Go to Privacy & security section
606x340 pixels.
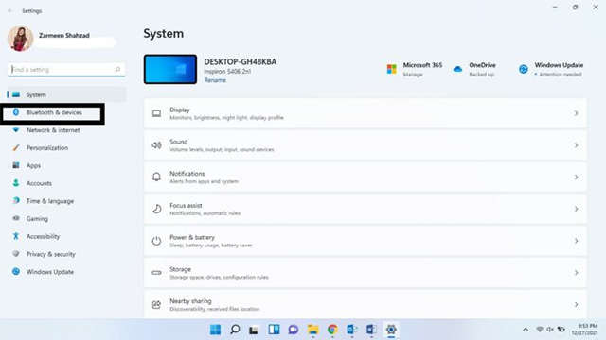(50, 254)
